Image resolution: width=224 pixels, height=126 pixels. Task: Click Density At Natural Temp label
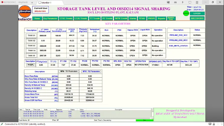(35, 85)
